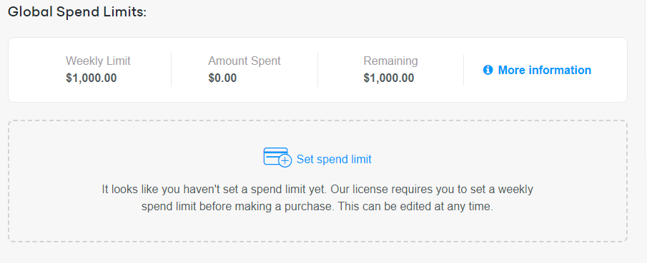Select the $1,000.00 amount under Remaining
The width and height of the screenshot is (647, 263).
(389, 78)
